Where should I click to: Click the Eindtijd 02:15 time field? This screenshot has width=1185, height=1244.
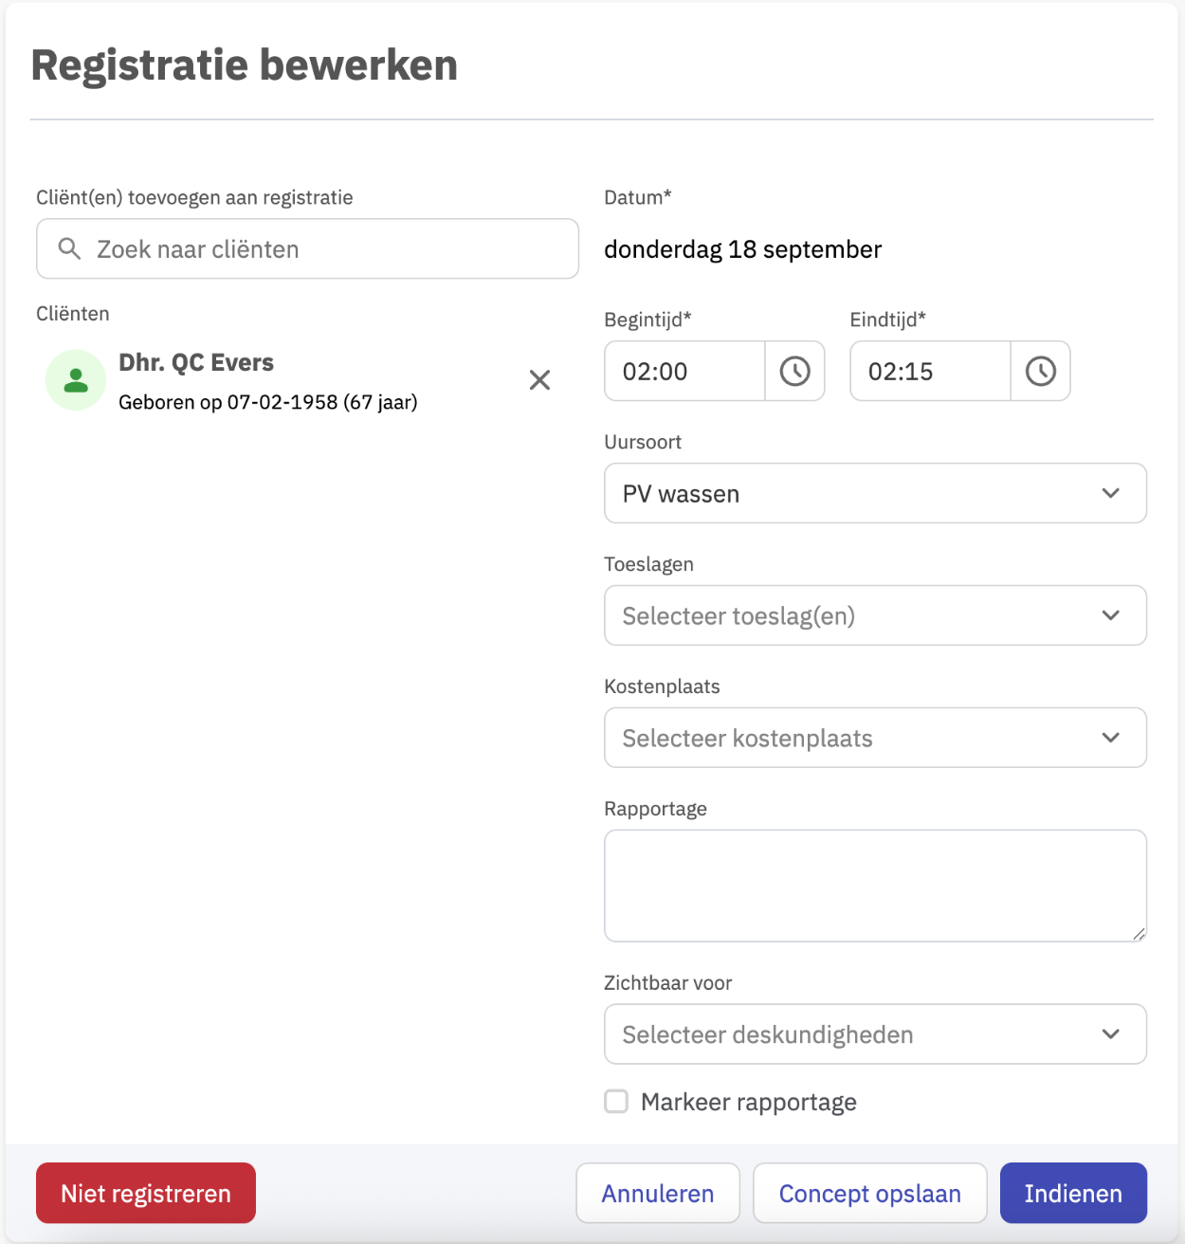930,371
